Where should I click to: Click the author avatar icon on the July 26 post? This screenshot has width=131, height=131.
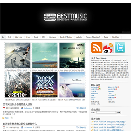tap(22, 127)
